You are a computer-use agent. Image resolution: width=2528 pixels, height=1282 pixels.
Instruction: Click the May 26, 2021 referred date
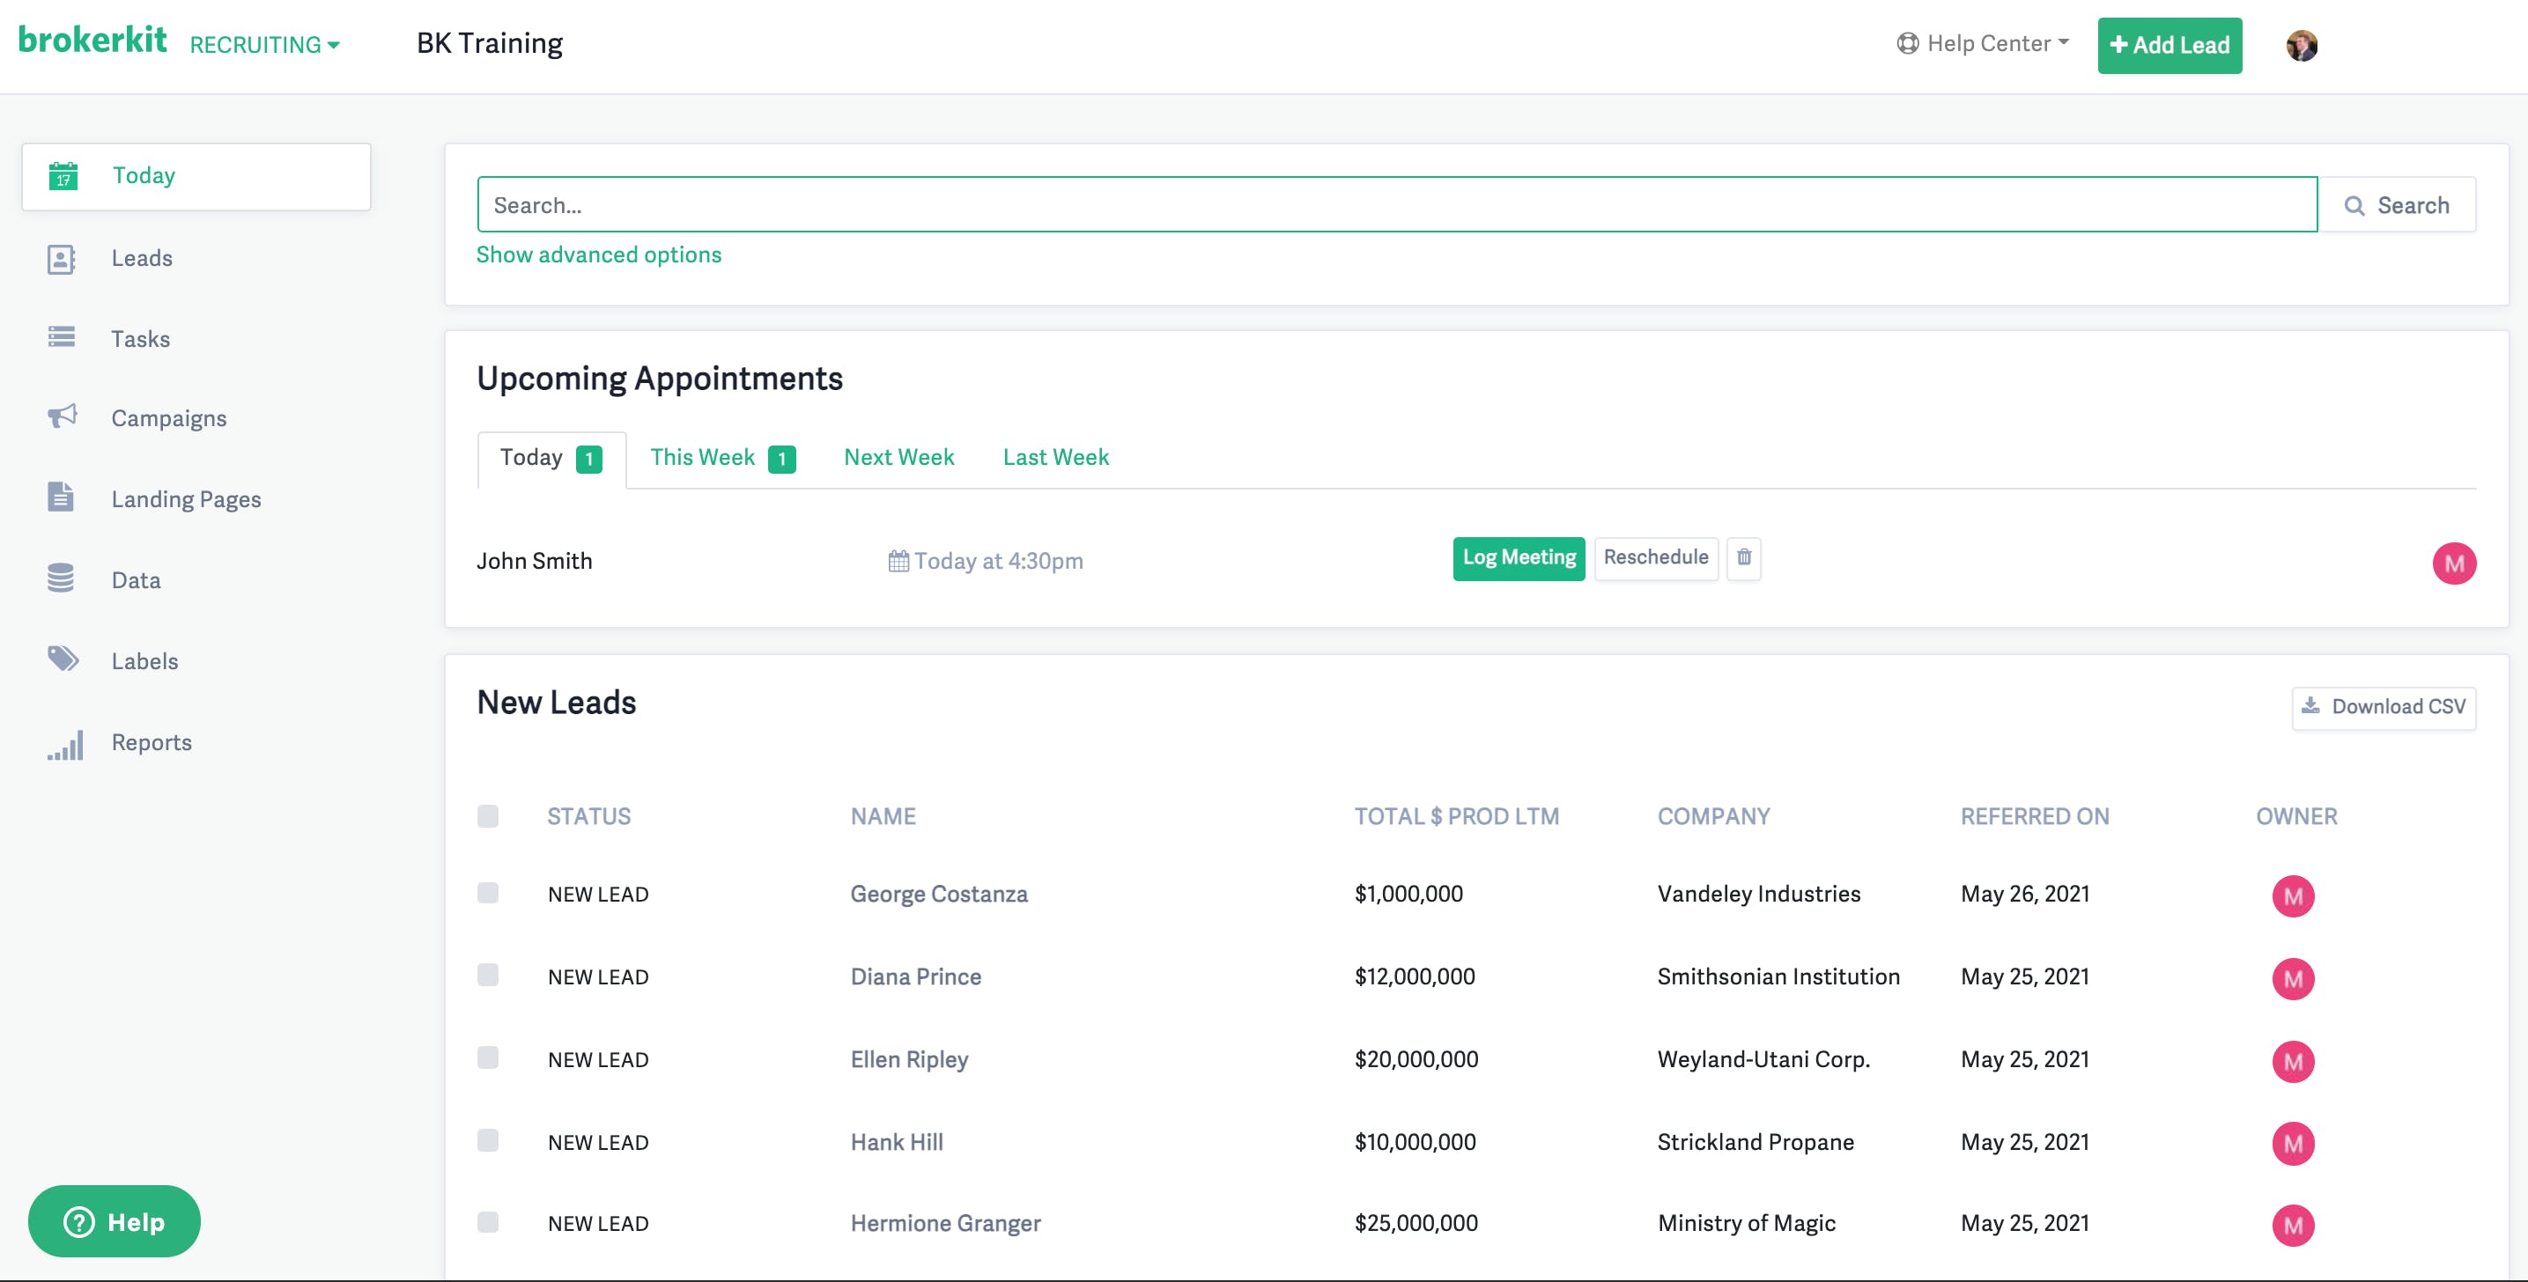[2024, 895]
